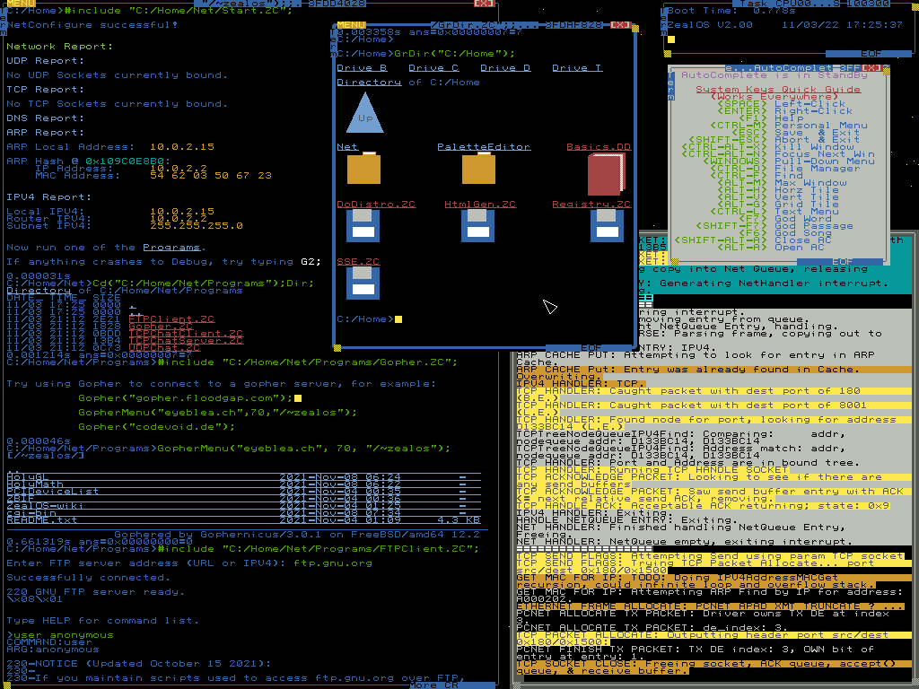Open the red Basics.DD book icon
Image resolution: width=919 pixels, height=689 pixels.
point(606,173)
